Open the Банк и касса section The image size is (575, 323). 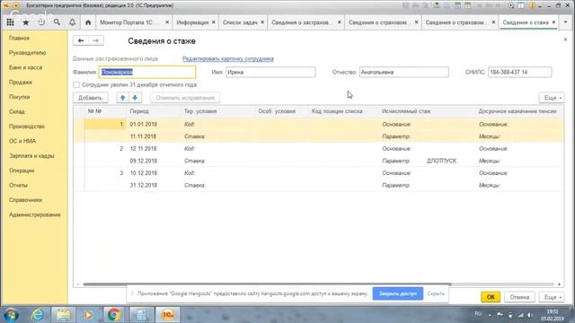tap(26, 67)
